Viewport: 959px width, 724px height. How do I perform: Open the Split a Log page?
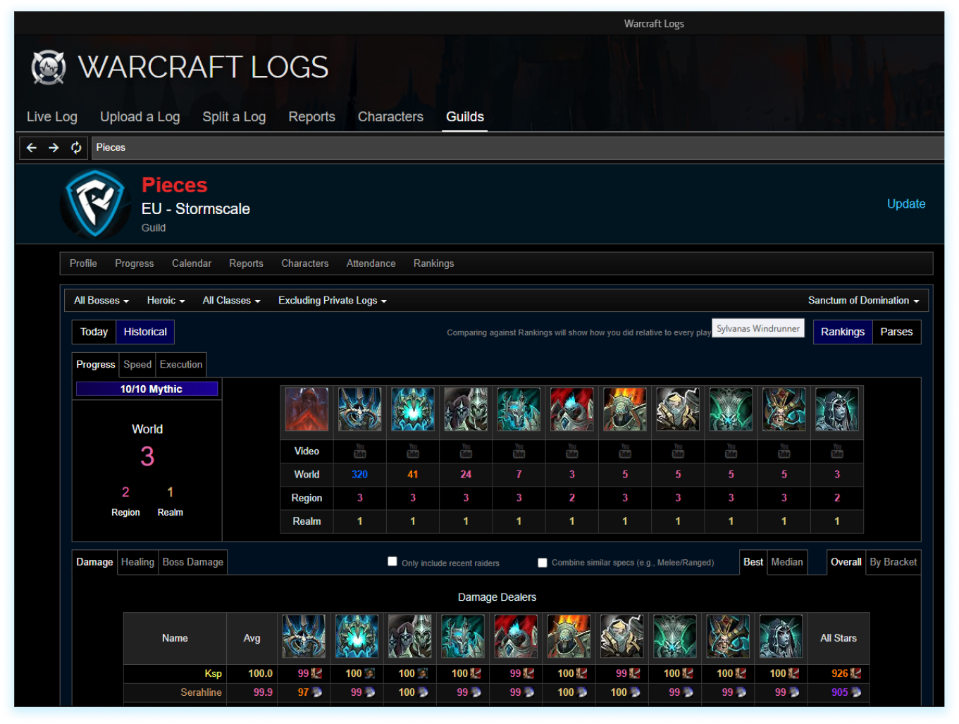click(234, 117)
